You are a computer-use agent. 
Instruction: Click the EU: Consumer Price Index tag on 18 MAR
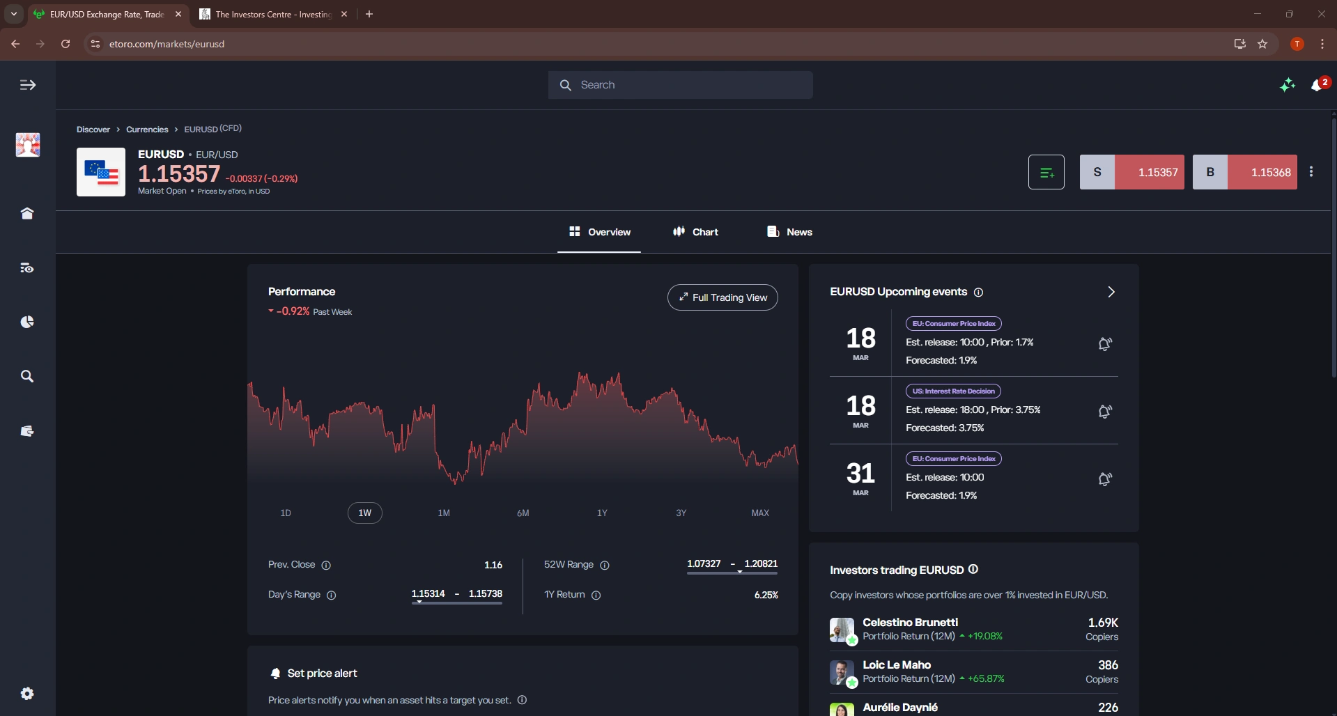[954, 324]
